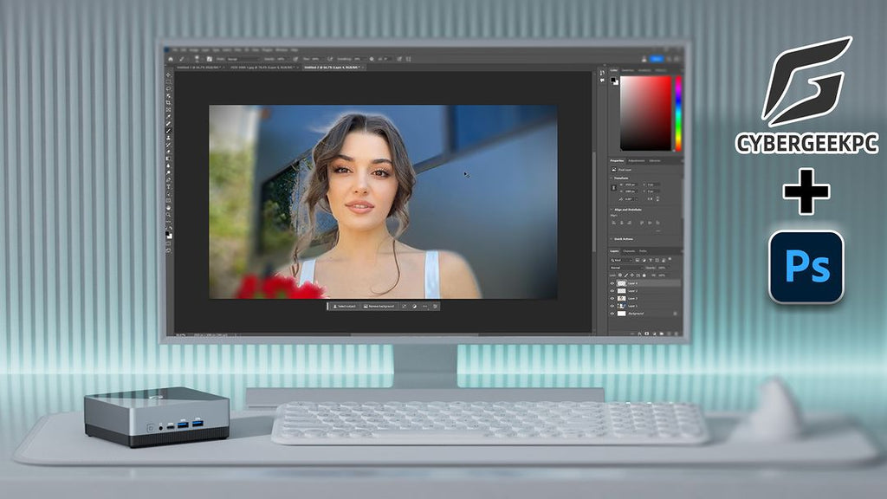Open more options in contextual taskbar
887x499 pixels.
click(x=424, y=306)
